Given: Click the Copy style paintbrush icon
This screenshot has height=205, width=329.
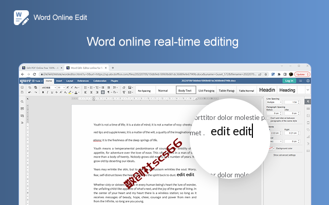Looking at the screenshot, I should point(124,92).
